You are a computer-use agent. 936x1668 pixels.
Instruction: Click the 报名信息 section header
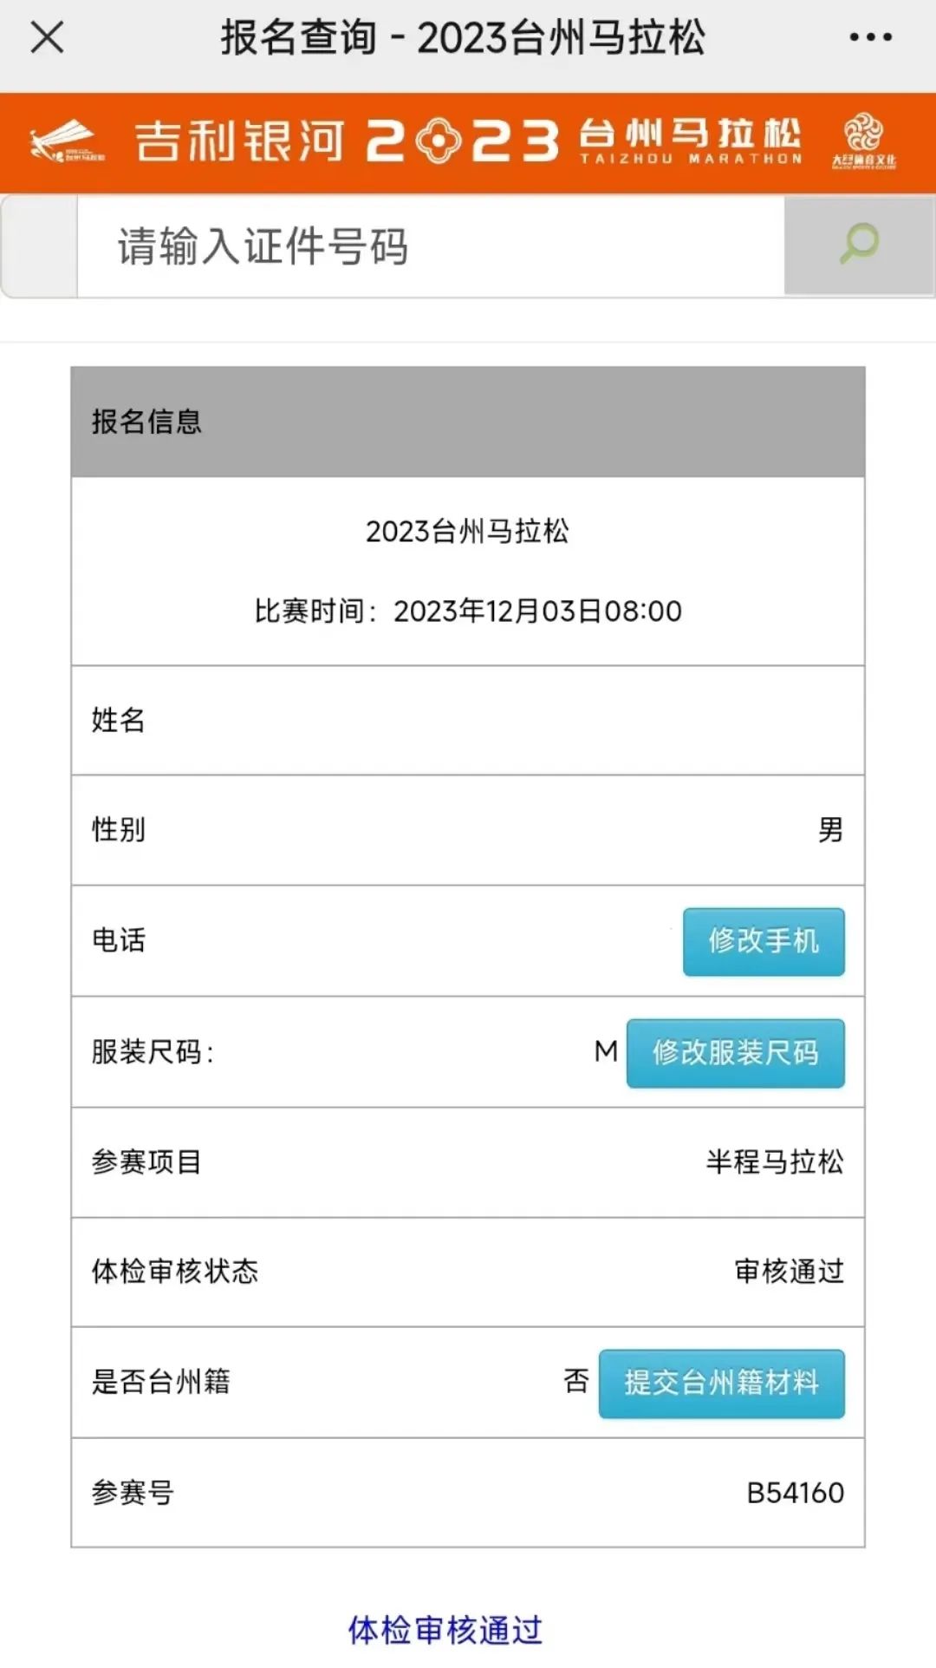tap(147, 422)
